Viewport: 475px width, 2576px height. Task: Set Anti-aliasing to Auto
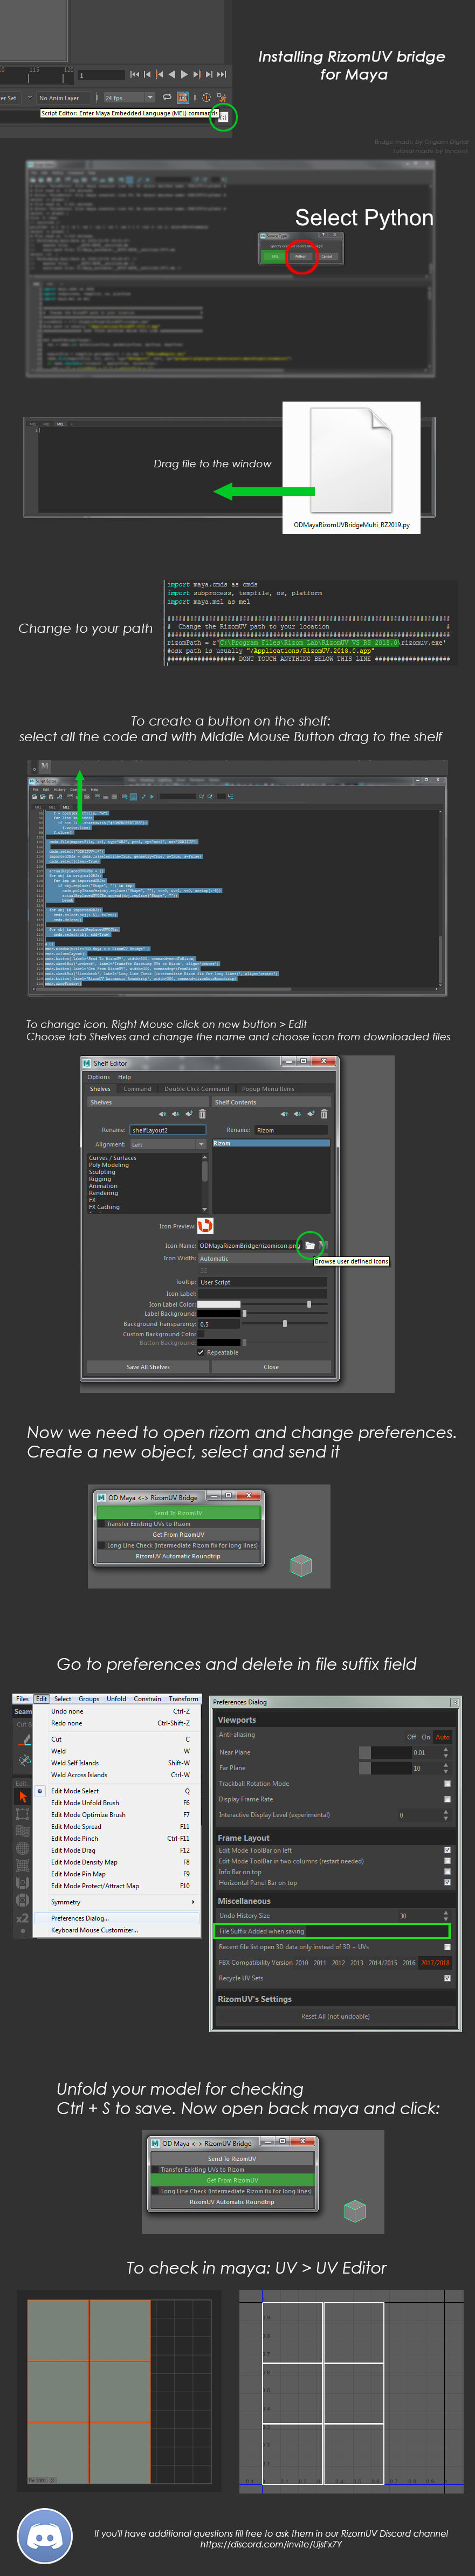click(443, 1737)
